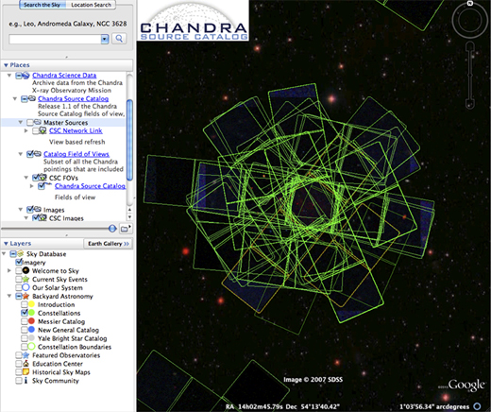
Task: Check the New General Catalog checkbox
Action: pyautogui.click(x=25, y=330)
